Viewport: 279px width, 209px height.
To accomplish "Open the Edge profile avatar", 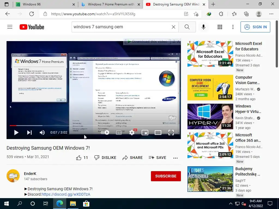I will click(x=259, y=14).
